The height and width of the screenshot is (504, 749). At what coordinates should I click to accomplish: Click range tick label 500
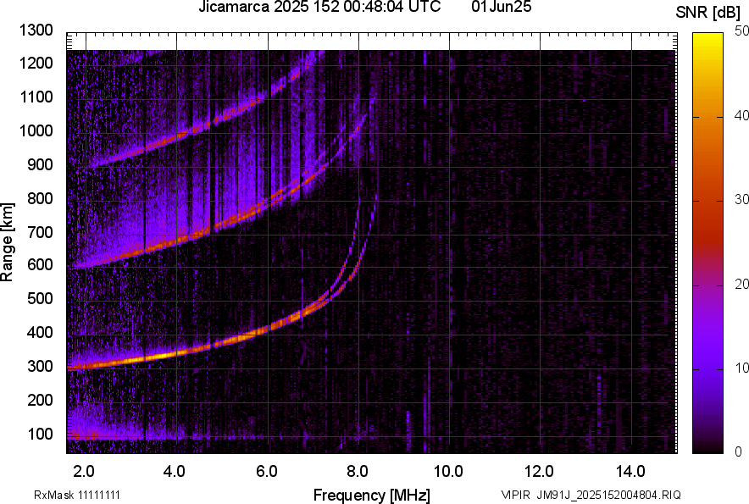pos(40,298)
